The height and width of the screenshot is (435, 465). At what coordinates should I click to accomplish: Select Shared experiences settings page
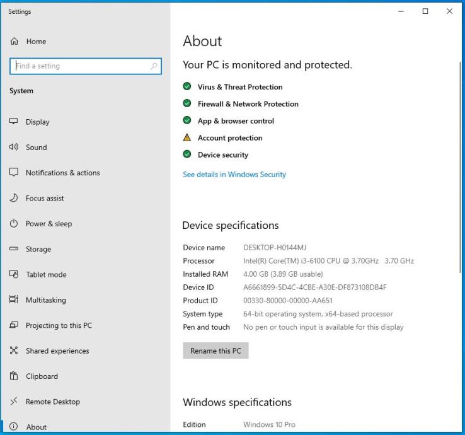click(x=57, y=351)
